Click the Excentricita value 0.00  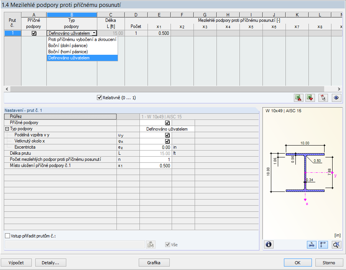pyautogui.click(x=156, y=147)
